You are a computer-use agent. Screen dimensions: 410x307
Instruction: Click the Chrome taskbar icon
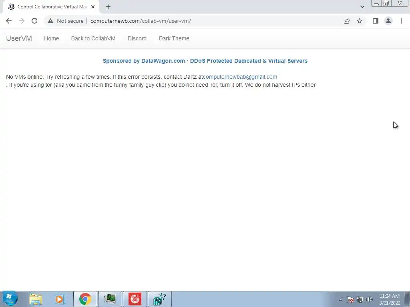[85, 299]
